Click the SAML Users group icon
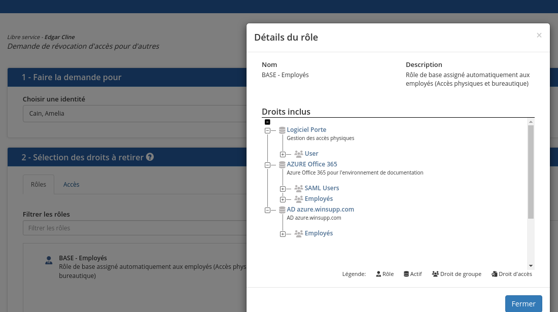The width and height of the screenshot is (558, 312). point(299,189)
